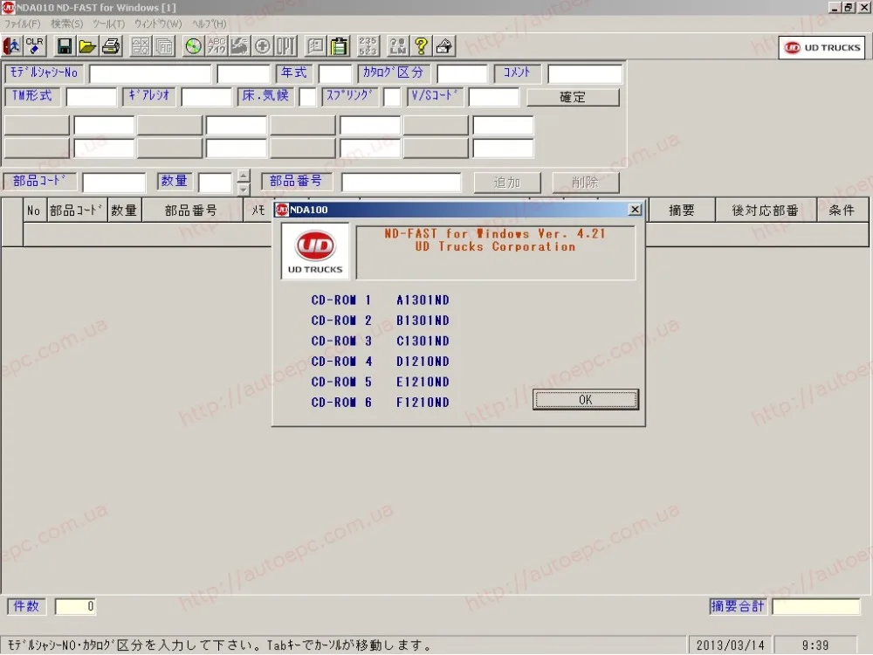Open the ヘルプ(H) menu
This screenshot has width=873, height=655.
coord(210,24)
